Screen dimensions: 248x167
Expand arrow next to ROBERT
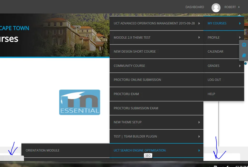pyautogui.click(x=239, y=7)
